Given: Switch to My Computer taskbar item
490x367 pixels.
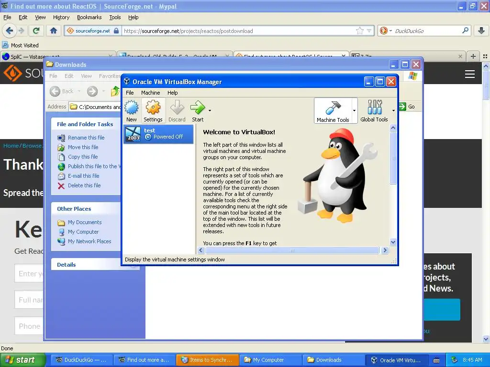Looking at the screenshot, I should click(270, 360).
